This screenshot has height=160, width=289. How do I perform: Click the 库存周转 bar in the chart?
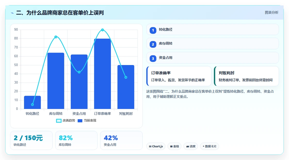click(56, 81)
